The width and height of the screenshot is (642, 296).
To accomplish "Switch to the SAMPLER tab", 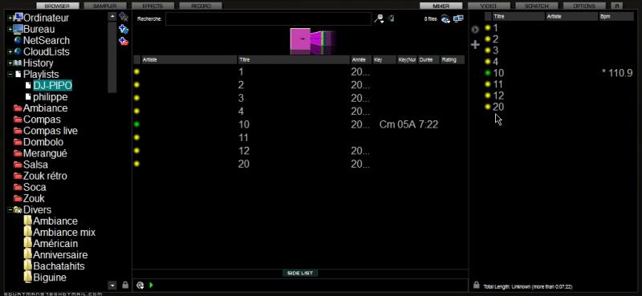I will coord(105,6).
